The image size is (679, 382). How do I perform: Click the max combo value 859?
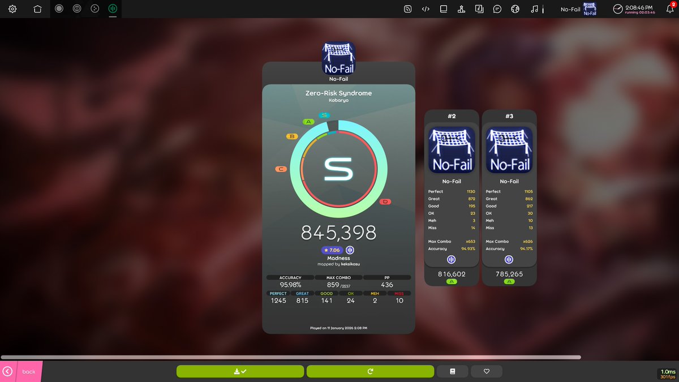tap(333, 285)
